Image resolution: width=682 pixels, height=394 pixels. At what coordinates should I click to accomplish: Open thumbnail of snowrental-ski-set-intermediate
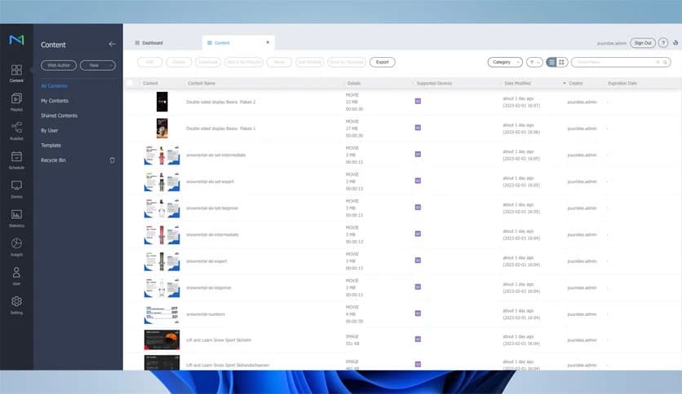[x=162, y=155]
